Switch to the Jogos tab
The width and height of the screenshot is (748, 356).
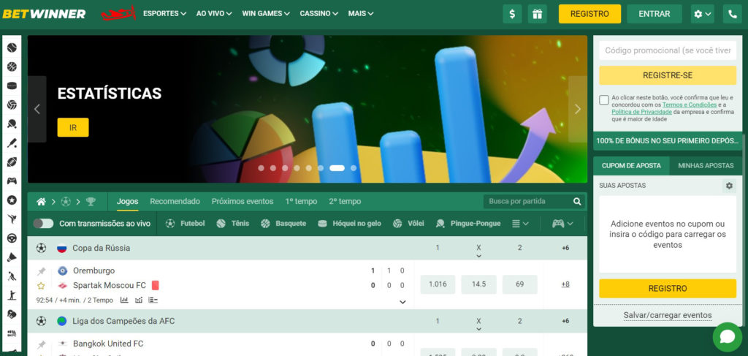click(x=127, y=201)
